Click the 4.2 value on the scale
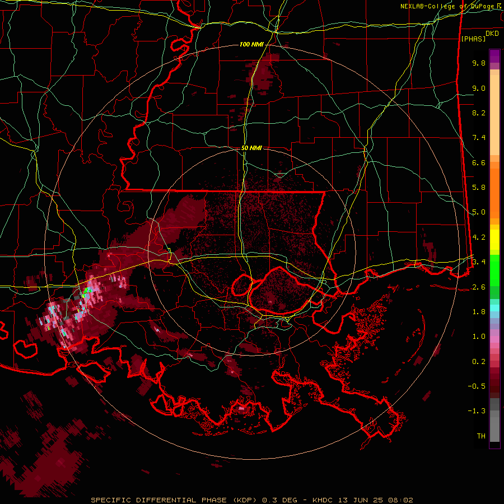The height and width of the screenshot is (504, 504). 479,237
